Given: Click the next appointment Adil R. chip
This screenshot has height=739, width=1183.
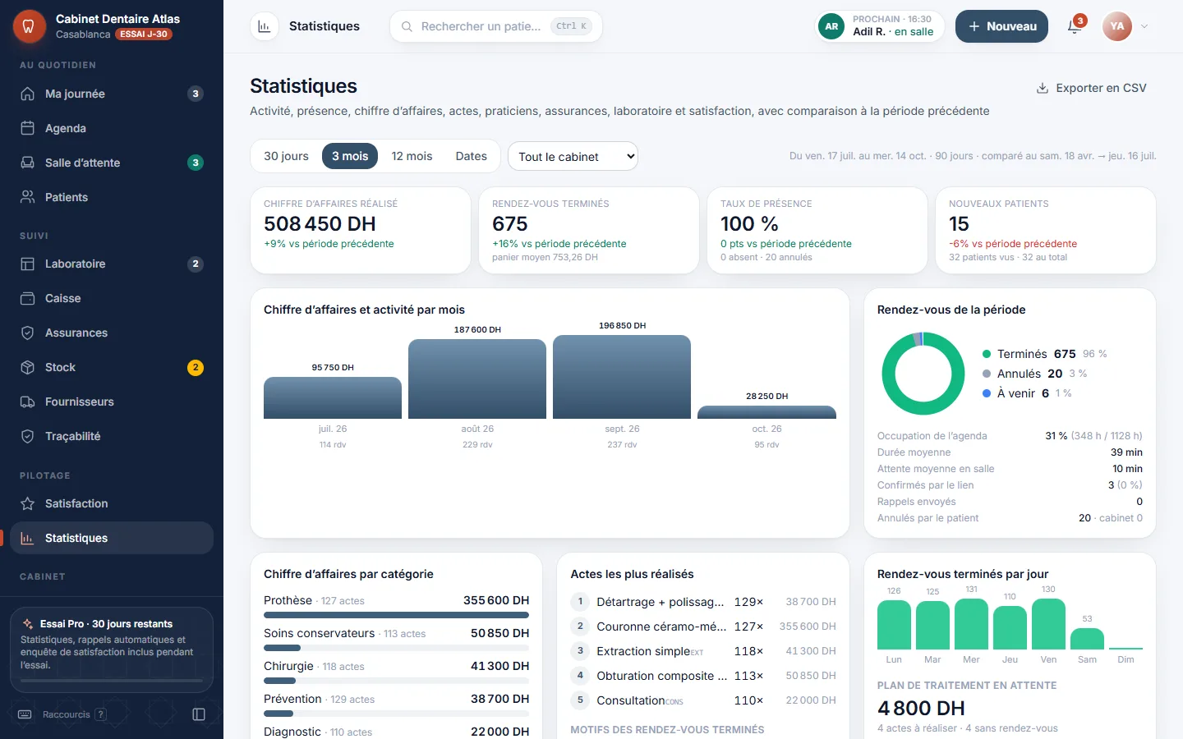Looking at the screenshot, I should click(x=879, y=26).
